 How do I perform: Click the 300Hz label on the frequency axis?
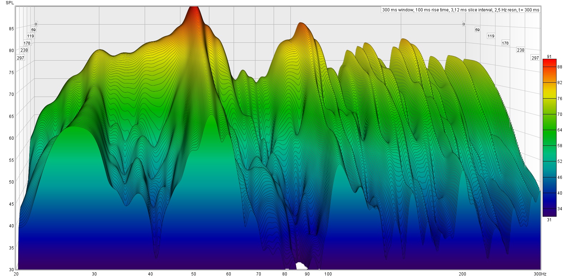pyautogui.click(x=540, y=274)
